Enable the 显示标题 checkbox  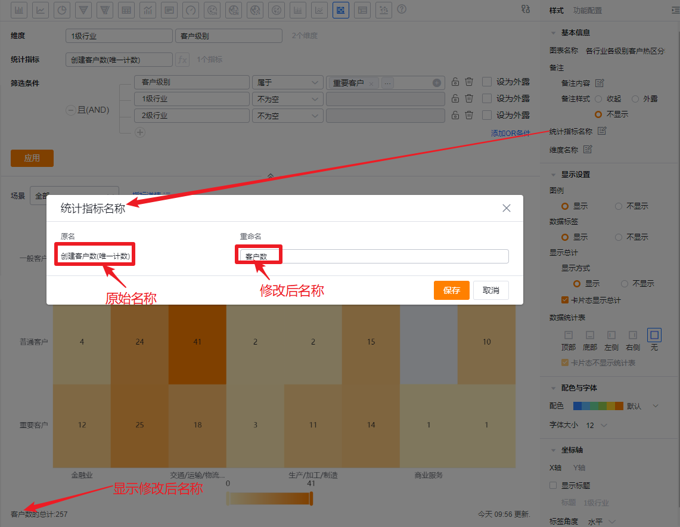553,486
